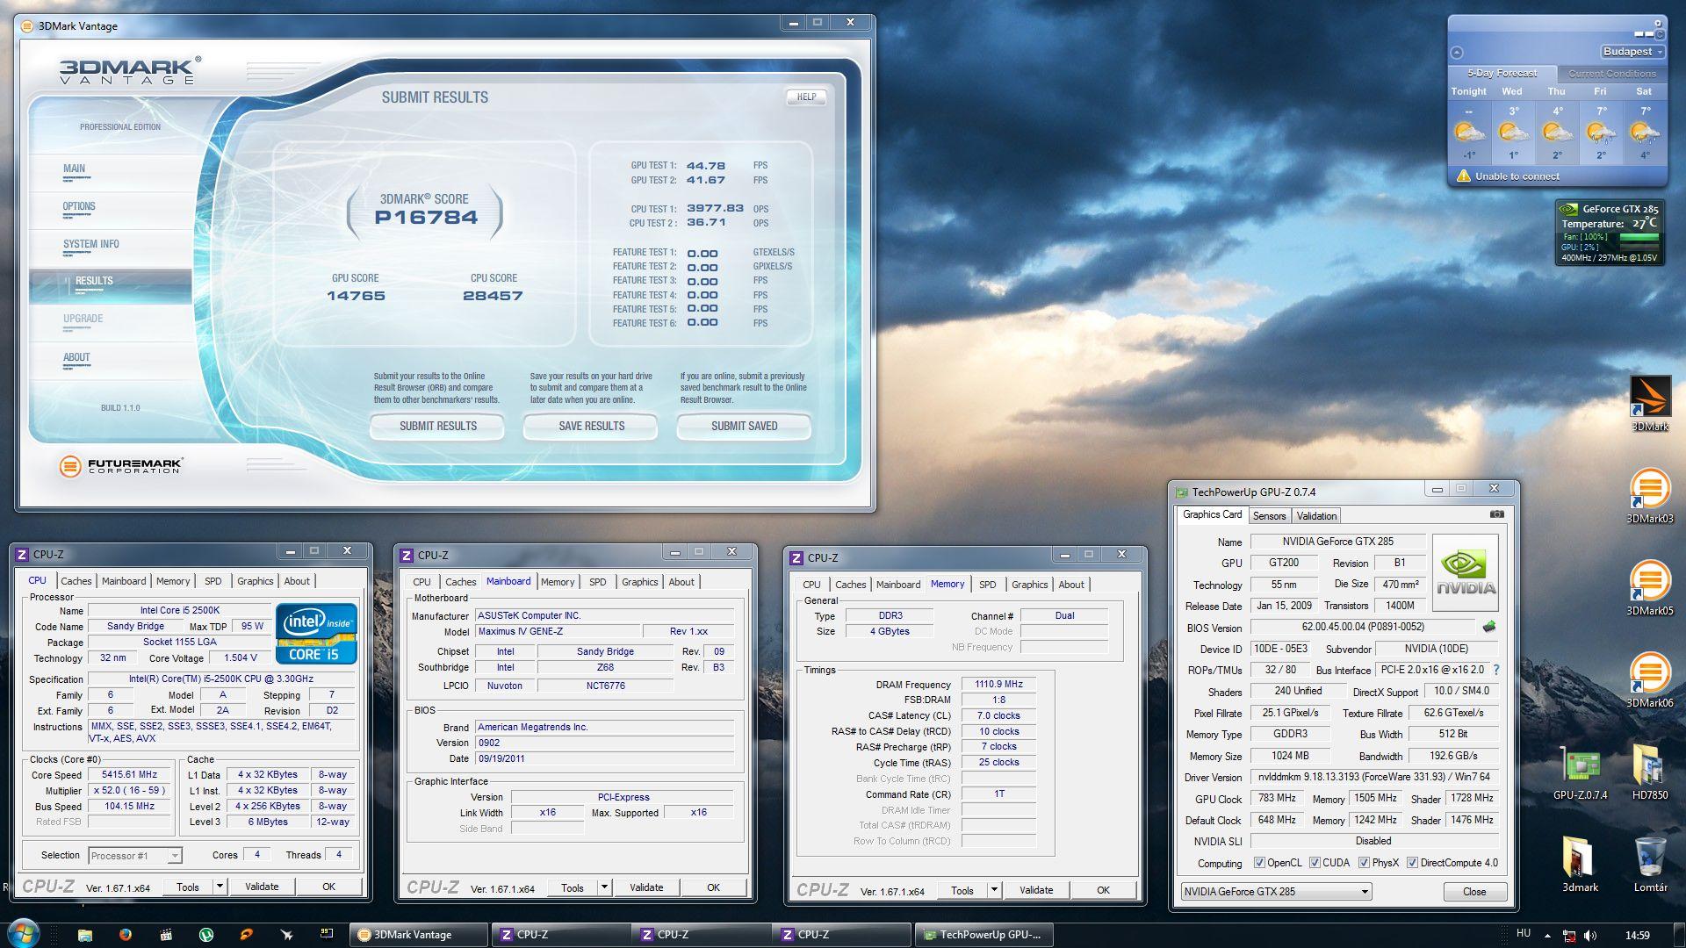Open the SYSTEM INFO section in 3DMark Vantage
This screenshot has width=1686, height=948.
coord(91,245)
